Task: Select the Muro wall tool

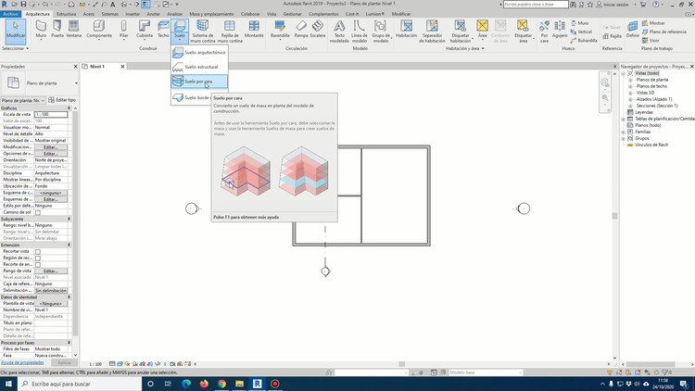Action: click(x=41, y=30)
